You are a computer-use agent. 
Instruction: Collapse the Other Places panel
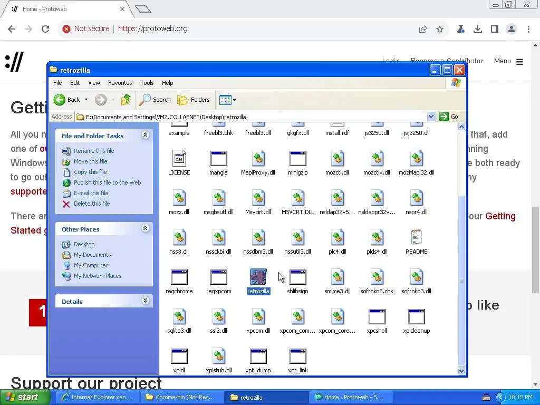pos(146,228)
